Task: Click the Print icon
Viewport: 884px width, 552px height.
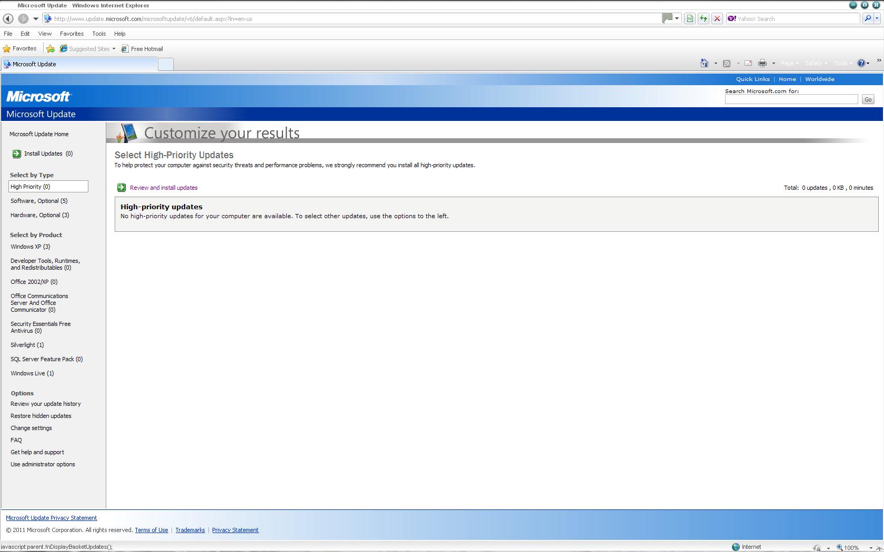Action: coord(762,64)
